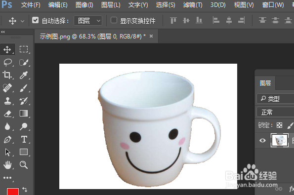Collapse the toolbox with double-arrow
The width and height of the screenshot is (294, 195).
click(2, 32)
